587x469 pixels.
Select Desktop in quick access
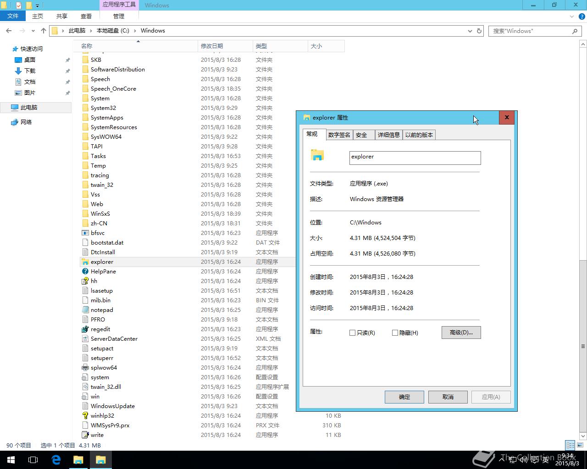tap(29, 60)
